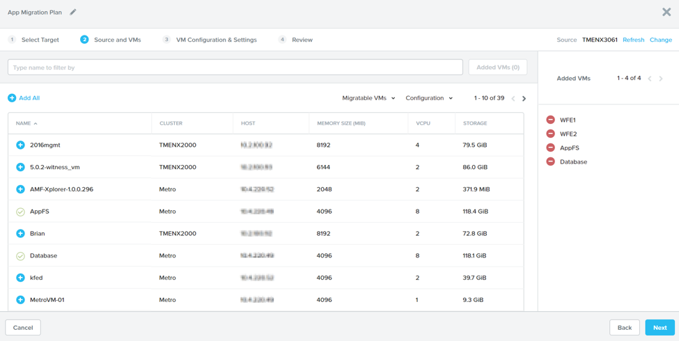This screenshot has height=341, width=679.
Task: Click the 79.5 GiB storage value
Action: [x=475, y=145]
